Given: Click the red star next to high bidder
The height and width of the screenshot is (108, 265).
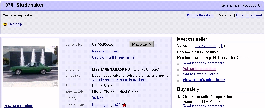Looking at the screenshot, I should (x=124, y=105).
